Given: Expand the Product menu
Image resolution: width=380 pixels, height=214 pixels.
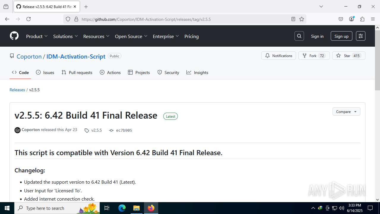Looking at the screenshot, I should [x=37, y=36].
